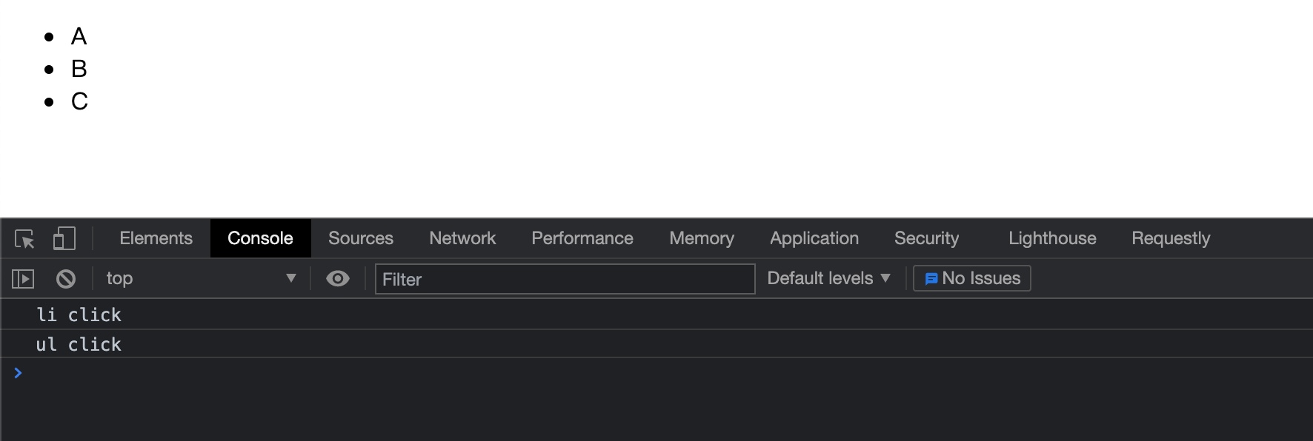
Task: Switch to the Elements tab
Action: 156,238
